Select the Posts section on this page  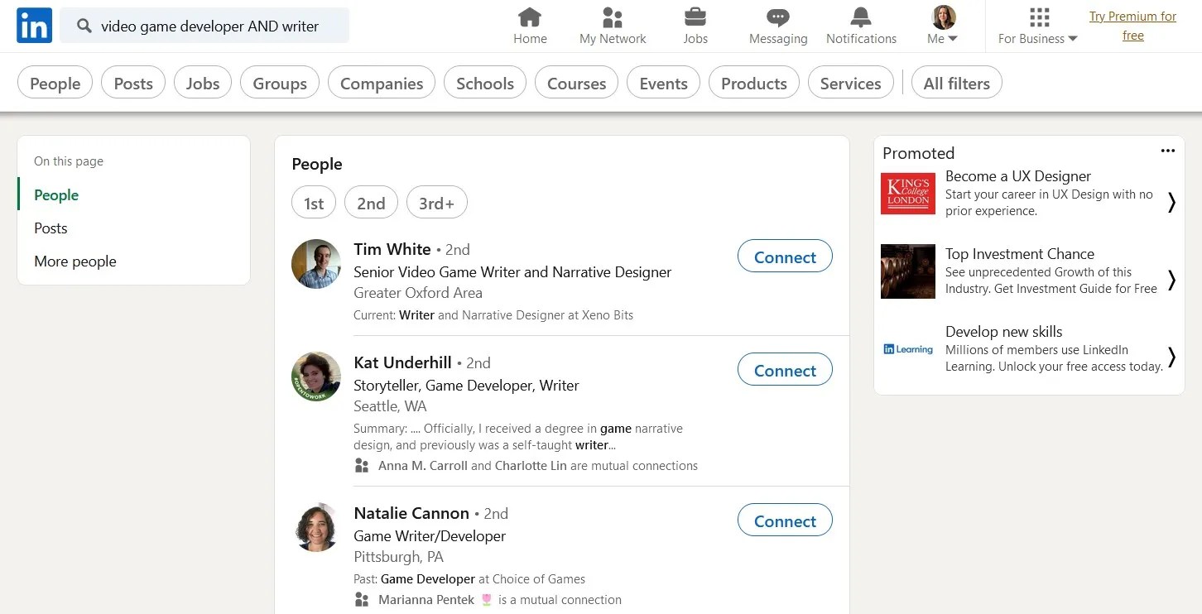point(50,228)
